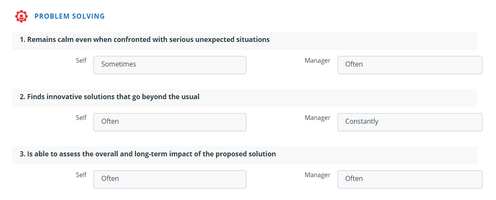Select Self rating field for question 3
The height and width of the screenshot is (200, 496).
tap(169, 180)
